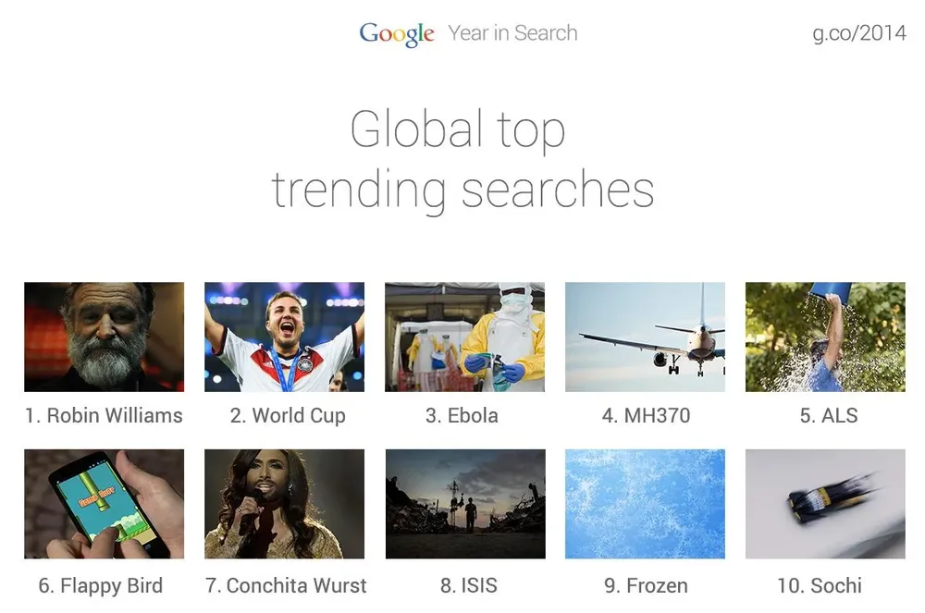Select the '2. World Cup' caption
The image size is (925, 613).
[x=288, y=415]
